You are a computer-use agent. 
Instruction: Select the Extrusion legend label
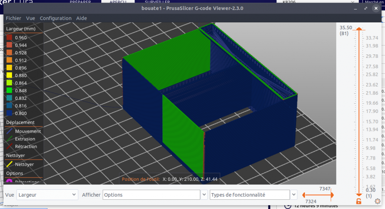tap(25, 139)
